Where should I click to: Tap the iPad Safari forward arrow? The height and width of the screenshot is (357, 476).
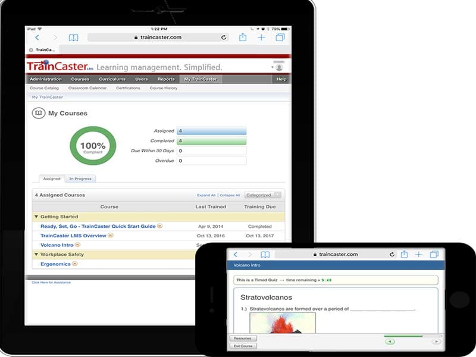point(55,37)
